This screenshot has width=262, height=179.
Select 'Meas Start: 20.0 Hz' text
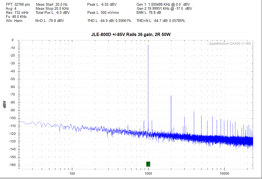[x=52, y=5]
